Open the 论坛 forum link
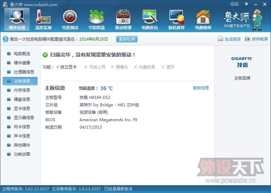Image resolution: width=271 pixels, height=193 pixels. click(234, 4)
